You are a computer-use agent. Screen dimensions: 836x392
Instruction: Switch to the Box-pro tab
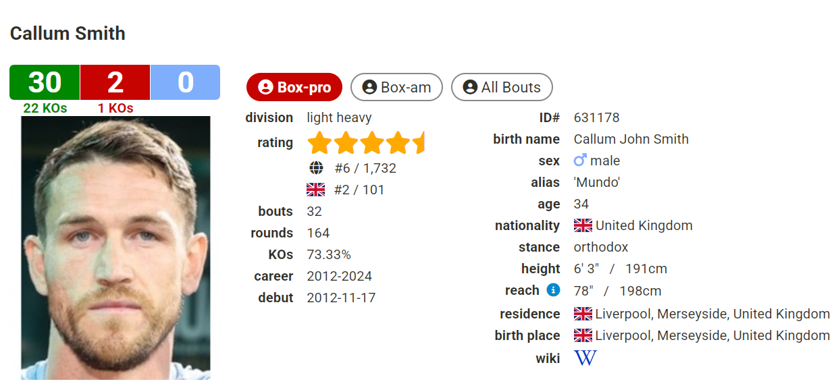pos(294,87)
